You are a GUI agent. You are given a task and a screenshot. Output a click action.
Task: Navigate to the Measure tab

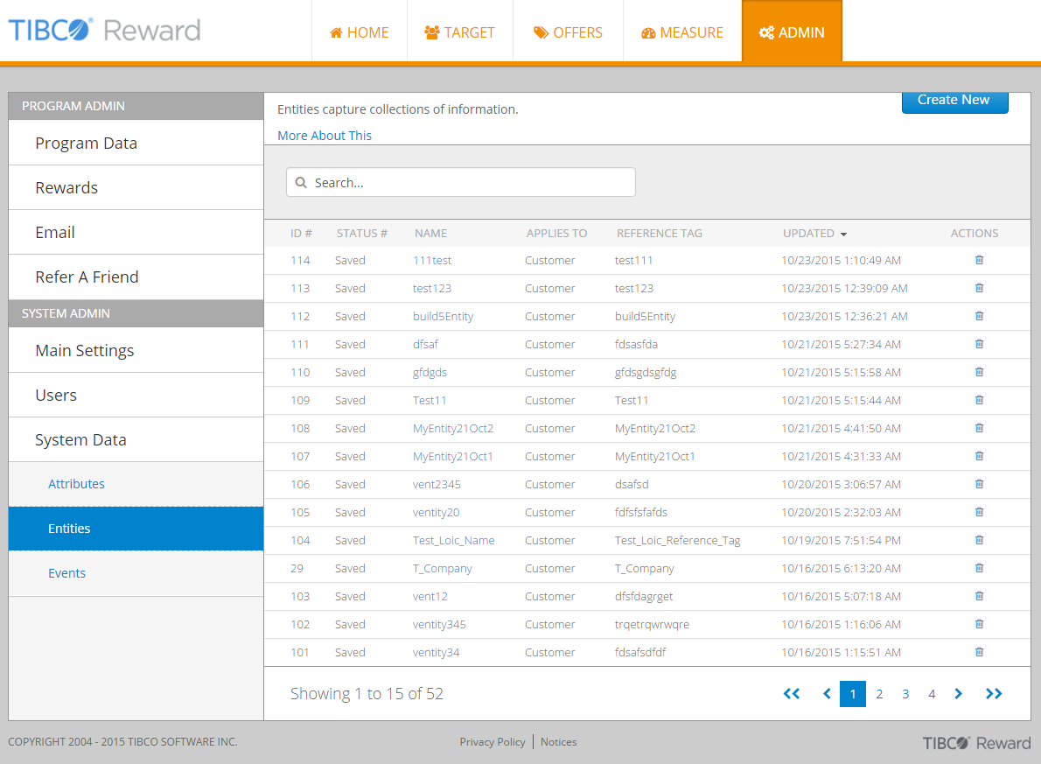click(x=682, y=32)
